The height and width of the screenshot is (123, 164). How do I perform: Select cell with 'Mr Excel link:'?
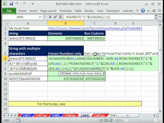pos(28,28)
